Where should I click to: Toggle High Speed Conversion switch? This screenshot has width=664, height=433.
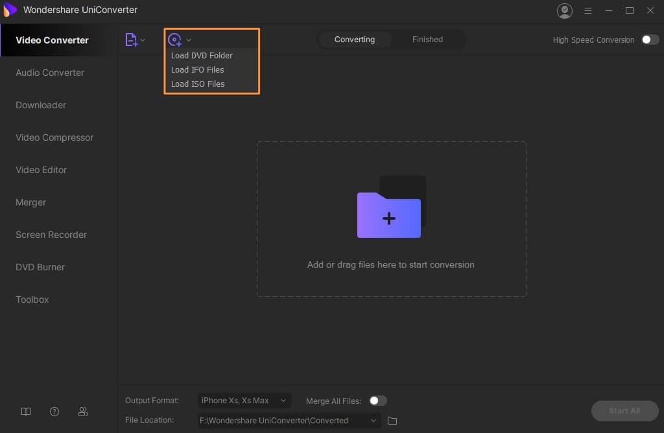click(x=650, y=40)
